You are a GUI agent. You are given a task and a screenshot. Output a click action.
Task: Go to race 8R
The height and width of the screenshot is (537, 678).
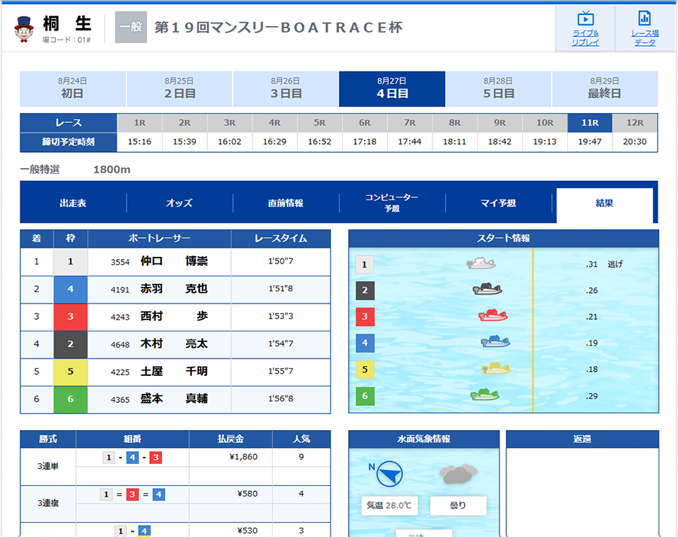pyautogui.click(x=454, y=123)
